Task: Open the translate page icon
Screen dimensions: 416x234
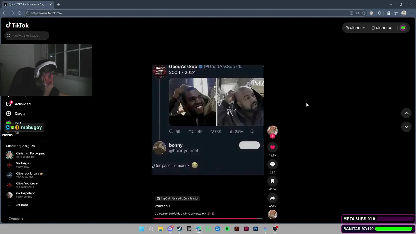Action: (357, 13)
